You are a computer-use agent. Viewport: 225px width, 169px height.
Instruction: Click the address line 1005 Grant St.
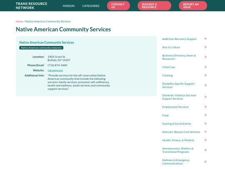point(56,57)
